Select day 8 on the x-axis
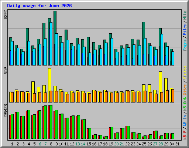Image resolution: width=189 pixels, height=148 pixels. (51, 144)
